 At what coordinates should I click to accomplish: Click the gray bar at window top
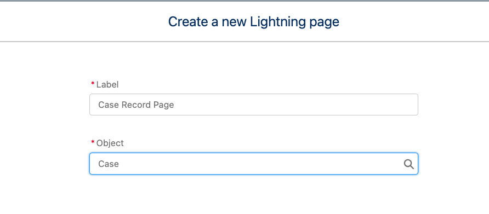pyautogui.click(x=244, y=1)
